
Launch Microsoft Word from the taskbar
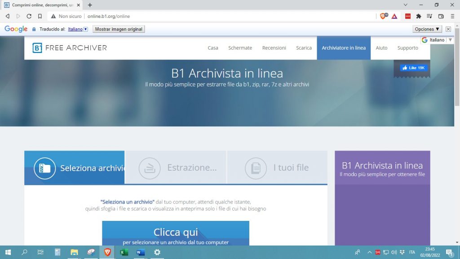coord(140,252)
